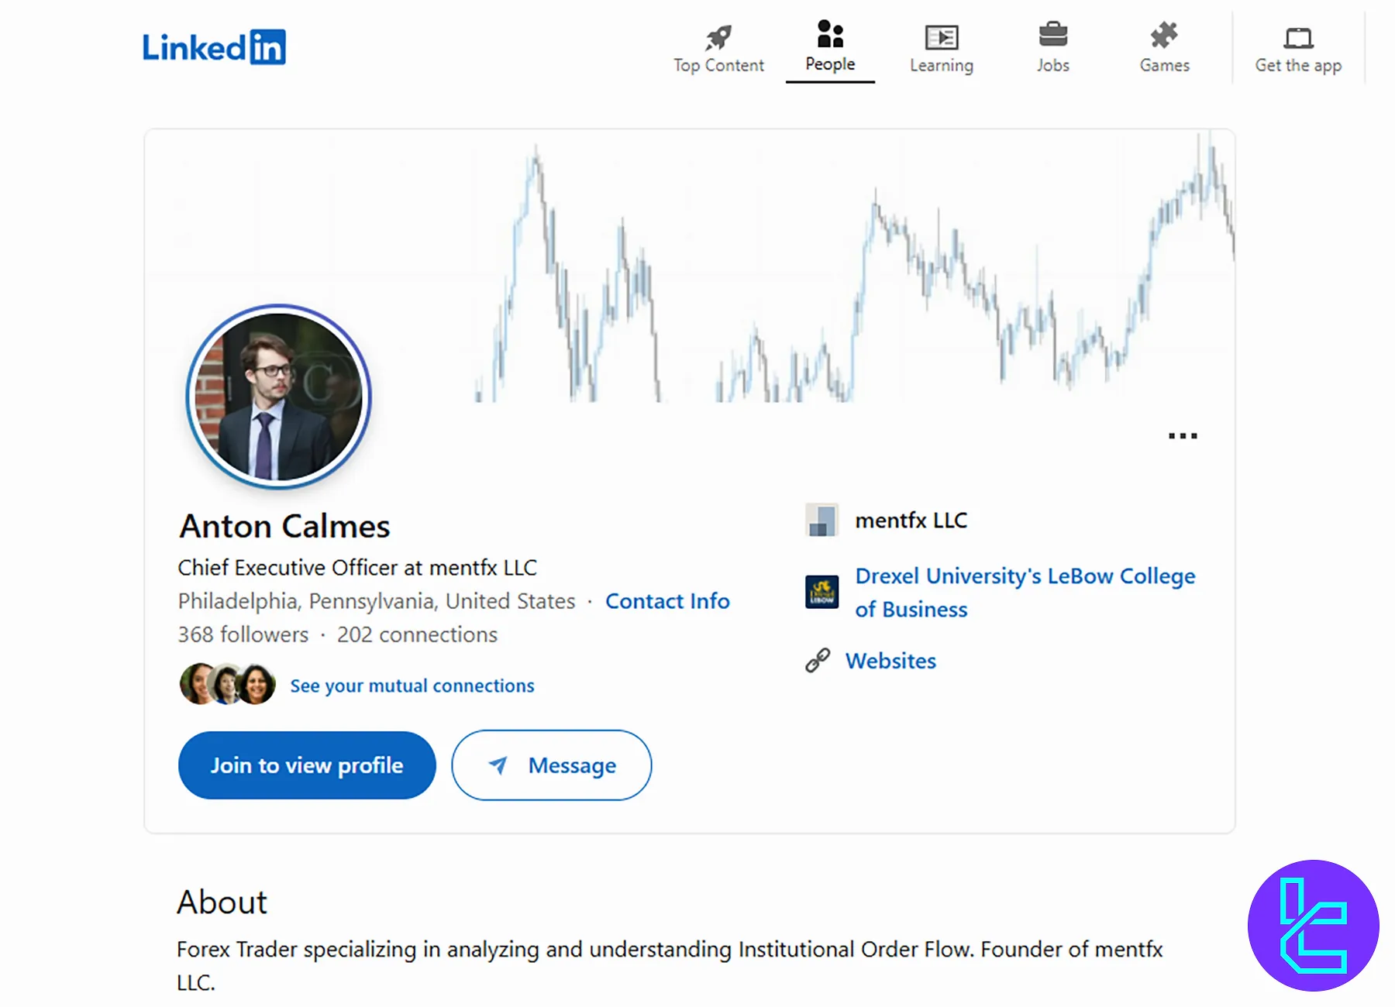1395x1007 pixels.
Task: Click the Games puzzle icon
Action: pos(1164,35)
